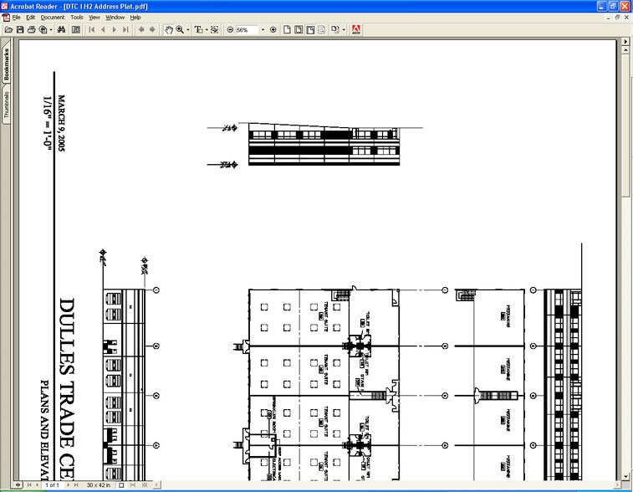This screenshot has width=633, height=492.
Task: Toggle the navigation pane button
Action: point(76,29)
